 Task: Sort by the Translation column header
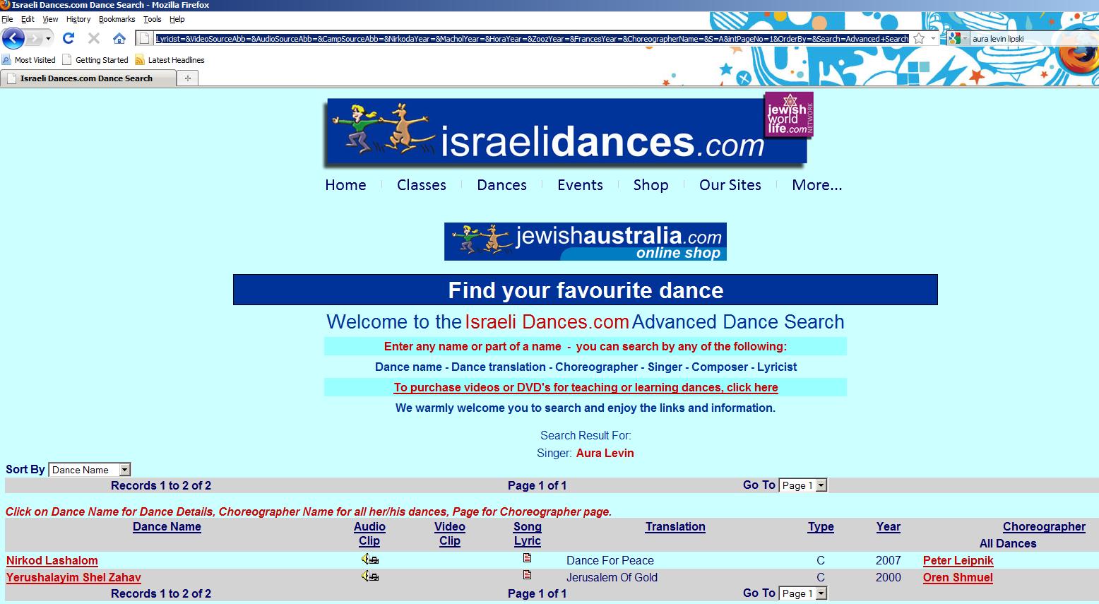tap(675, 526)
